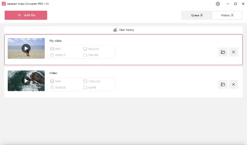Viewport: 247px width, 145px height.
Task: Remove My video from history
Action: pos(233,52)
